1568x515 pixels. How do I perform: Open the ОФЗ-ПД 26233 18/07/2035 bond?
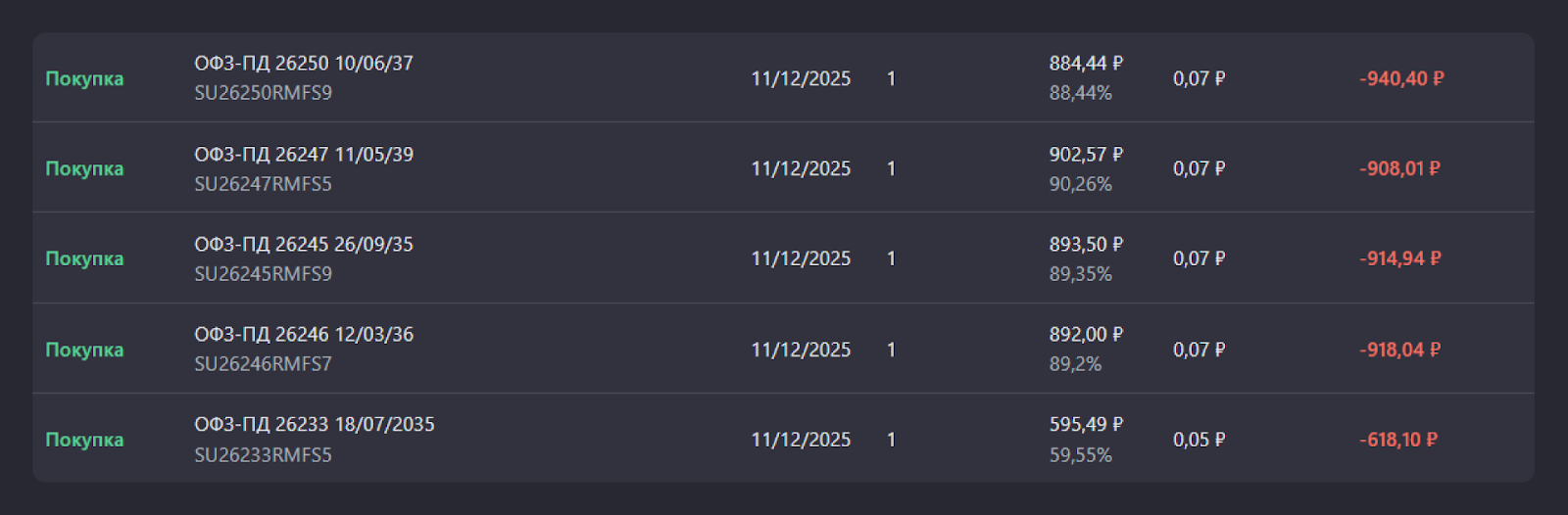click(314, 425)
